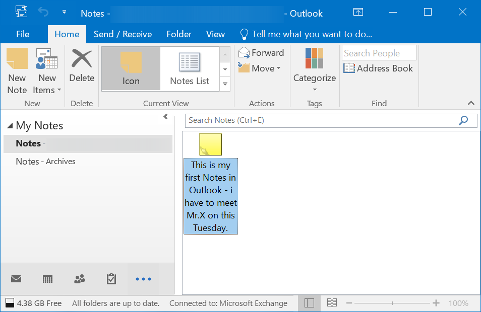Collapse the My Notes folder group

pos(10,126)
